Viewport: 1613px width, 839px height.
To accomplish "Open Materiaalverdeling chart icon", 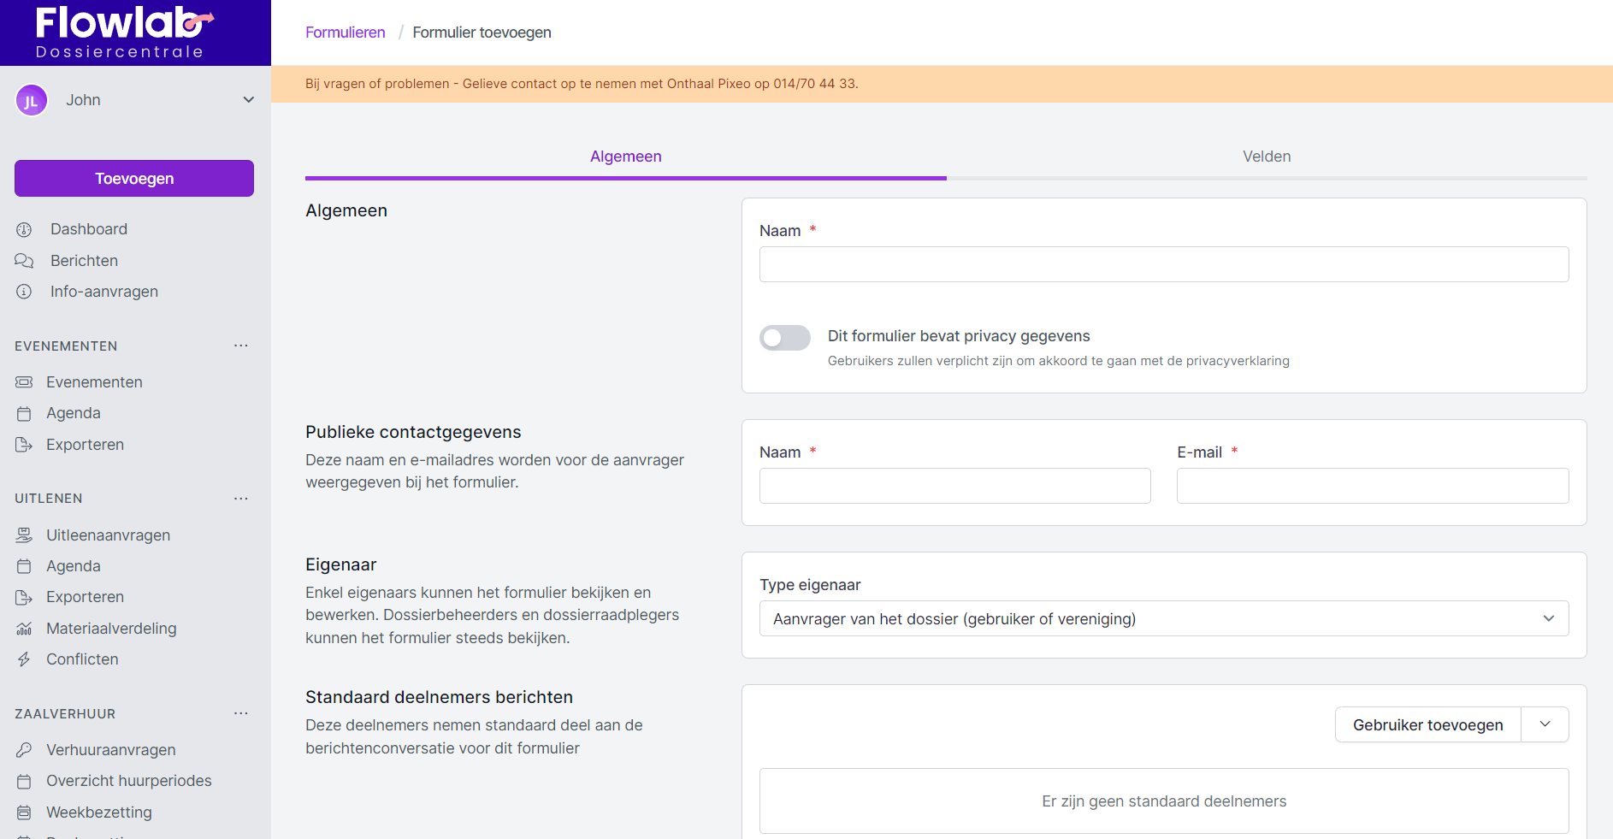I will pyautogui.click(x=24, y=629).
